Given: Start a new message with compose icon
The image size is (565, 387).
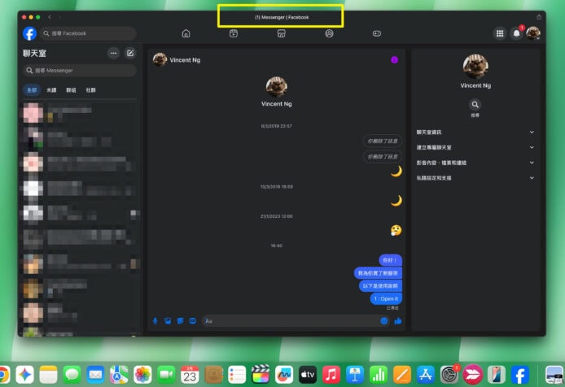Looking at the screenshot, I should pyautogui.click(x=129, y=53).
